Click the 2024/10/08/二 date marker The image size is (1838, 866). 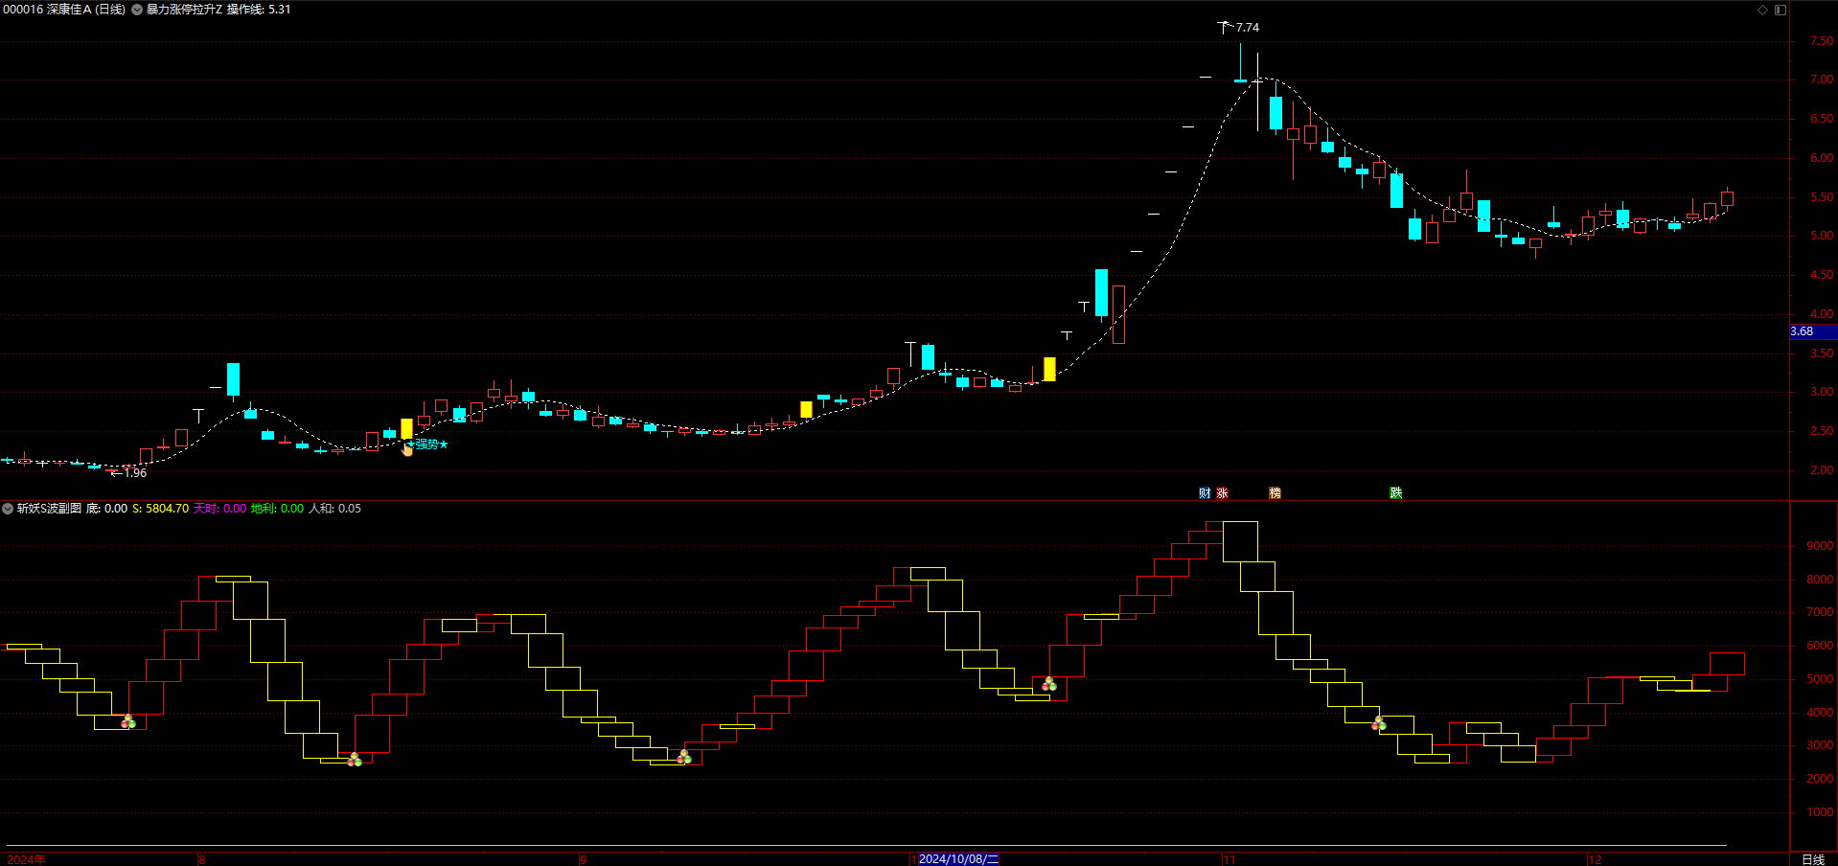pos(958,858)
